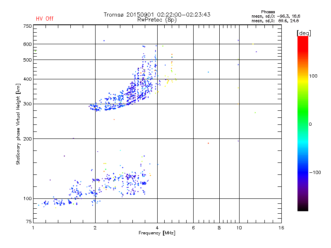Click the red HV Off label
The height and width of the screenshot is (248, 331).
(45, 19)
